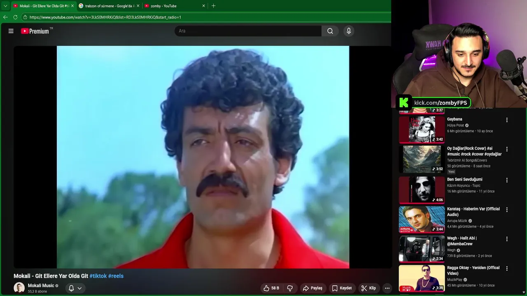Viewport: 527px width, 296px height.
Task: Start voice search with microphone icon
Action: pyautogui.click(x=349, y=31)
